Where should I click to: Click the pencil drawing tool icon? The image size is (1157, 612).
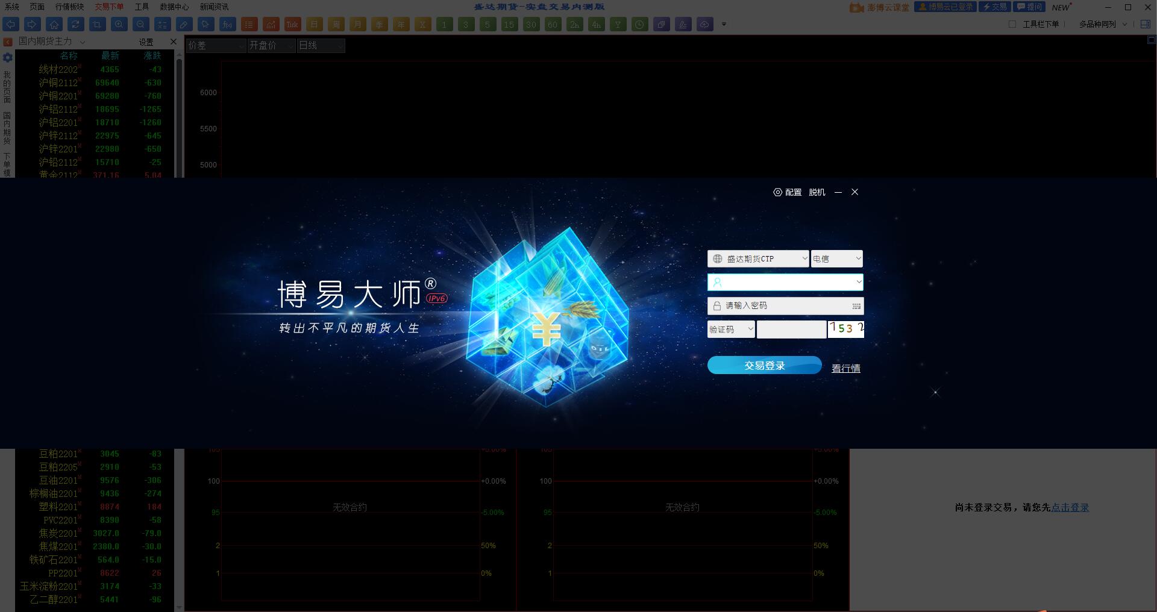tap(184, 24)
